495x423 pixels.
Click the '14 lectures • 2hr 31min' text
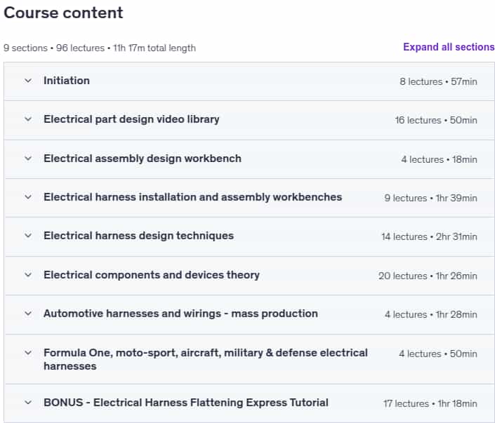[429, 237]
